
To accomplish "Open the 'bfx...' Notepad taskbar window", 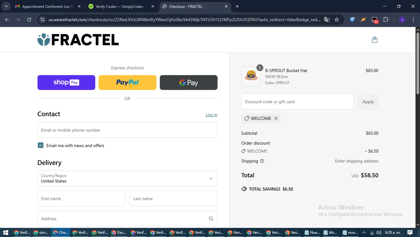I will point(331,233).
